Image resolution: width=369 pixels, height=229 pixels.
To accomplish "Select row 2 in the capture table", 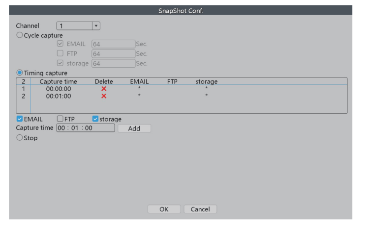I will click(59, 96).
